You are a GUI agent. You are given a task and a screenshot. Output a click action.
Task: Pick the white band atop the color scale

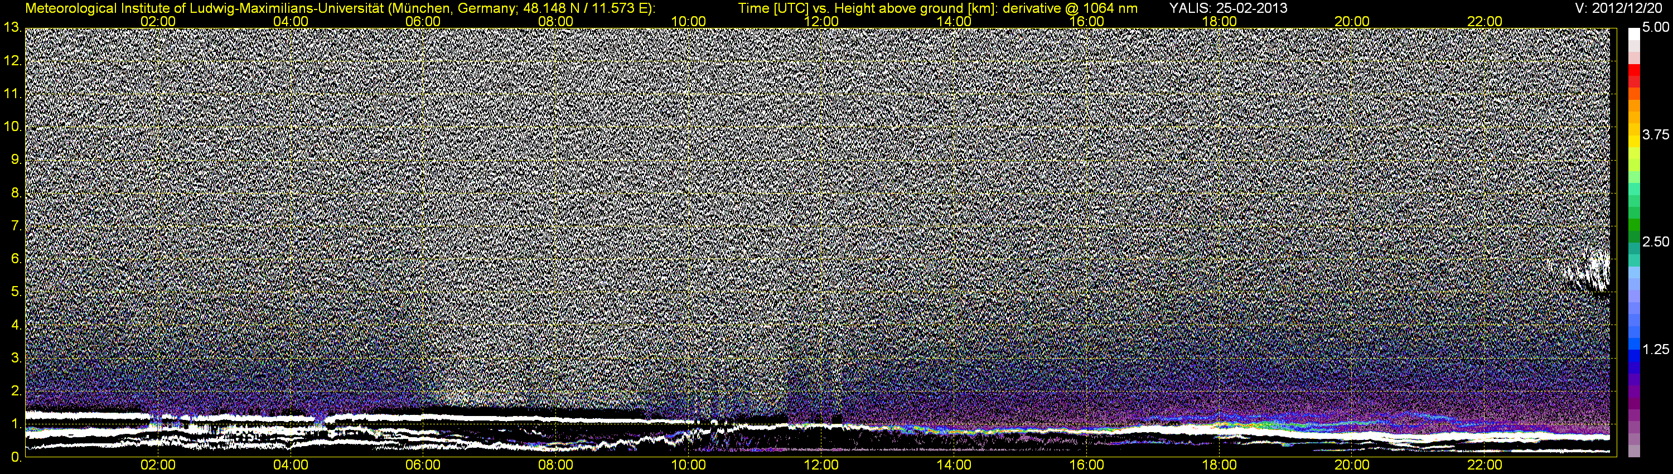pos(1633,34)
